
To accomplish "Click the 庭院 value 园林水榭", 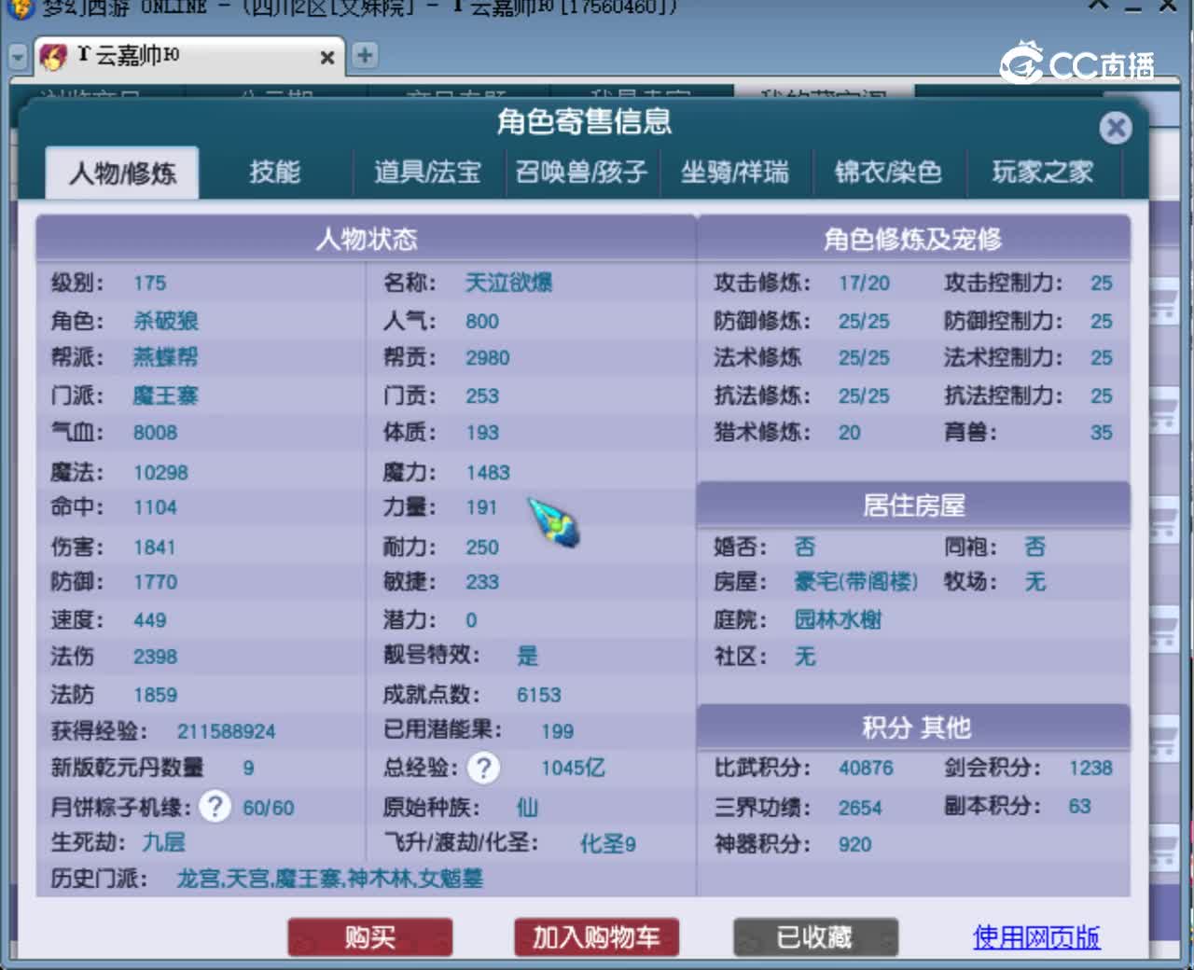I will pyautogui.click(x=838, y=619).
